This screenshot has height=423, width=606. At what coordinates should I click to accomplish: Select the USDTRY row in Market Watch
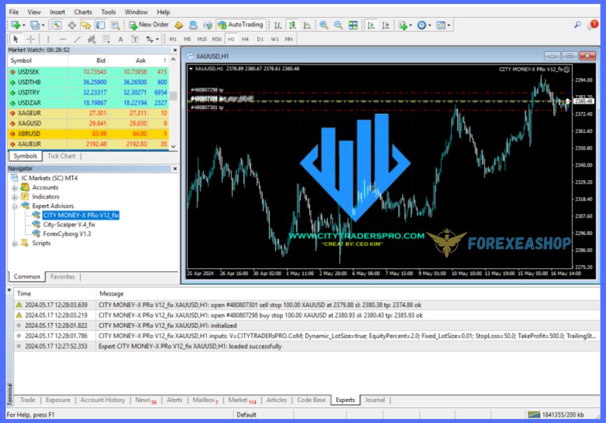click(88, 93)
